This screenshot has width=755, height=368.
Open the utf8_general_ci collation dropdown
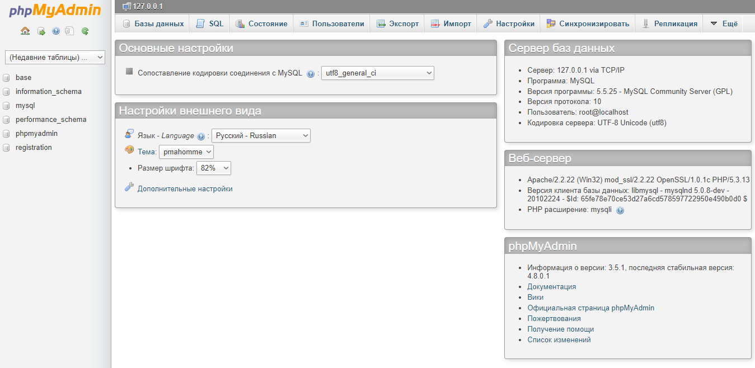(x=378, y=73)
